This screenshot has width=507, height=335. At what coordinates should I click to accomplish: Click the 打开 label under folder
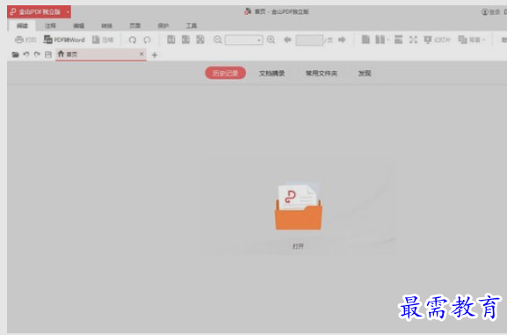(298, 246)
